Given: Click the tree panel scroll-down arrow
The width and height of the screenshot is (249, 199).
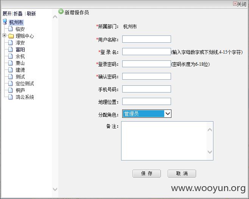Looking at the screenshot, I should (55, 189).
